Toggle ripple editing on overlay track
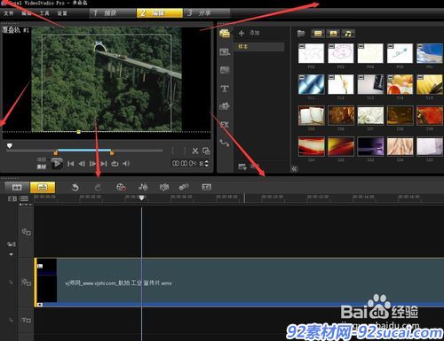444x341 pixels. (11, 283)
